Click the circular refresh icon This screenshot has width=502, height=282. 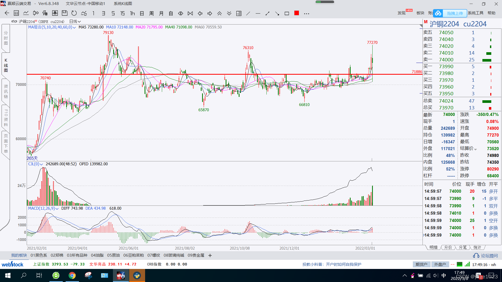74,13
